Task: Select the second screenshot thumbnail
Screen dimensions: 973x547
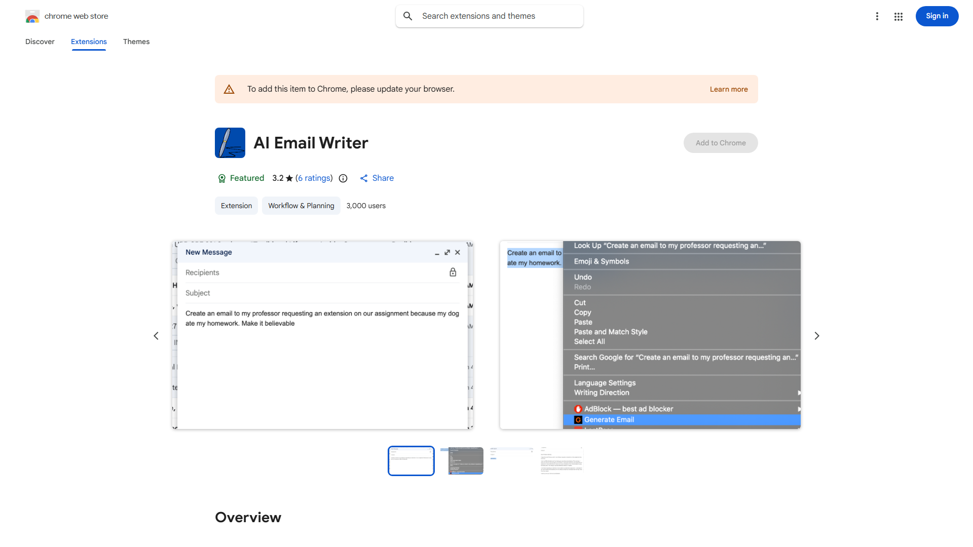Action: point(464,460)
